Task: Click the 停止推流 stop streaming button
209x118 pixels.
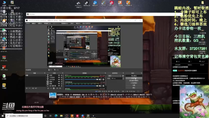Action: [x=134, y=76]
